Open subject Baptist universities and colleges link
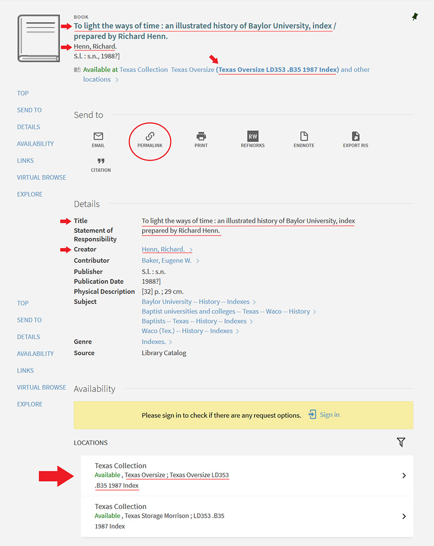434x546 pixels. tap(226, 312)
